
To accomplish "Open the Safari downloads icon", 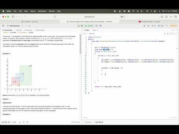I will tap(162, 16).
